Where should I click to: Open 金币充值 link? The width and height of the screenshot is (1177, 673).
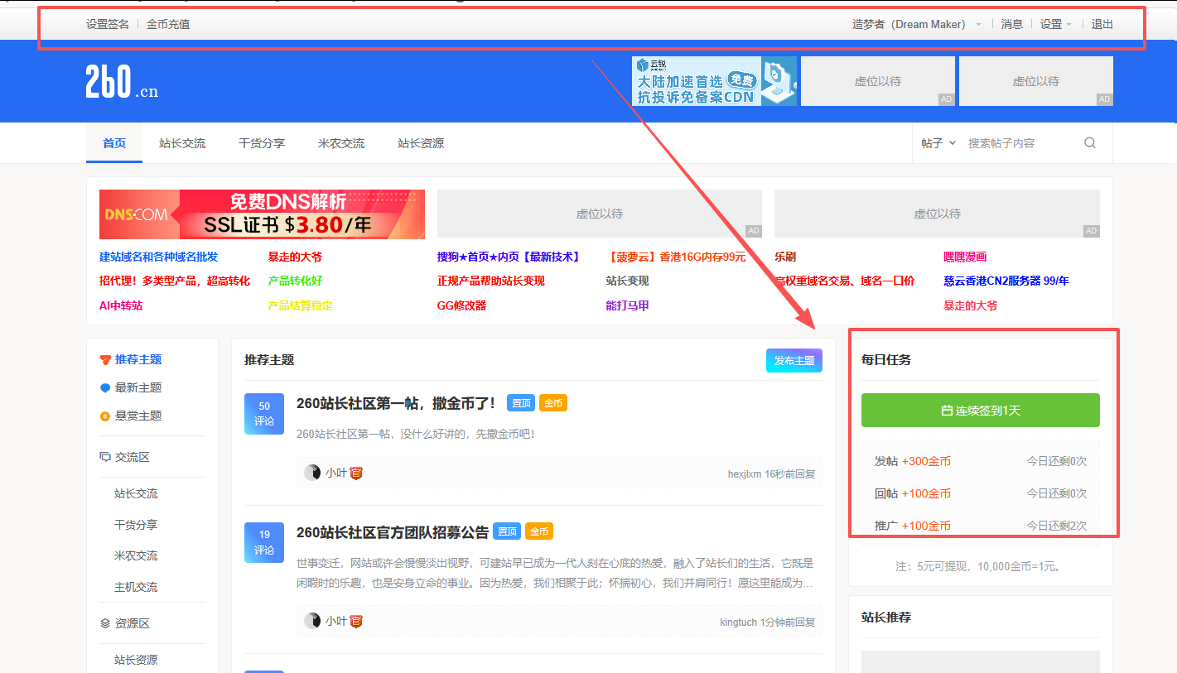coord(168,24)
